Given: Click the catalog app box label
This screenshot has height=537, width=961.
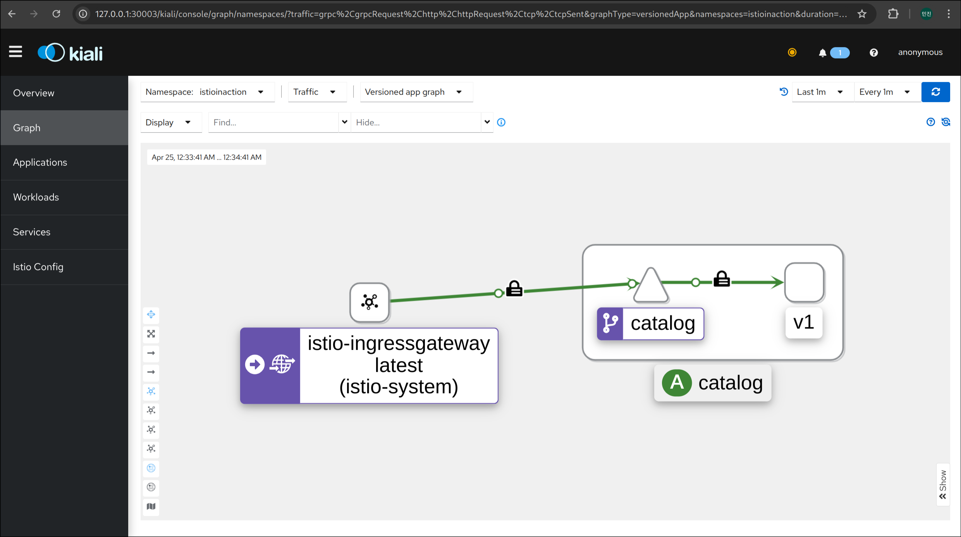Looking at the screenshot, I should point(713,383).
